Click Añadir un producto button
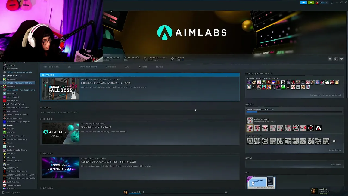 click(11, 192)
